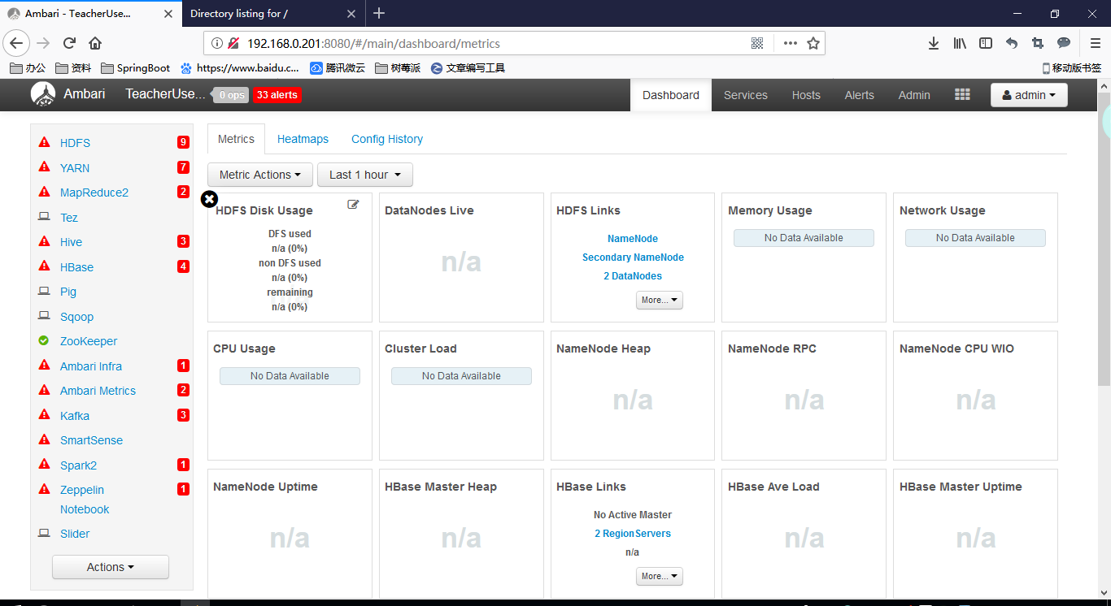Image resolution: width=1111 pixels, height=606 pixels.
Task: Select the Spark2 service
Action: click(78, 465)
